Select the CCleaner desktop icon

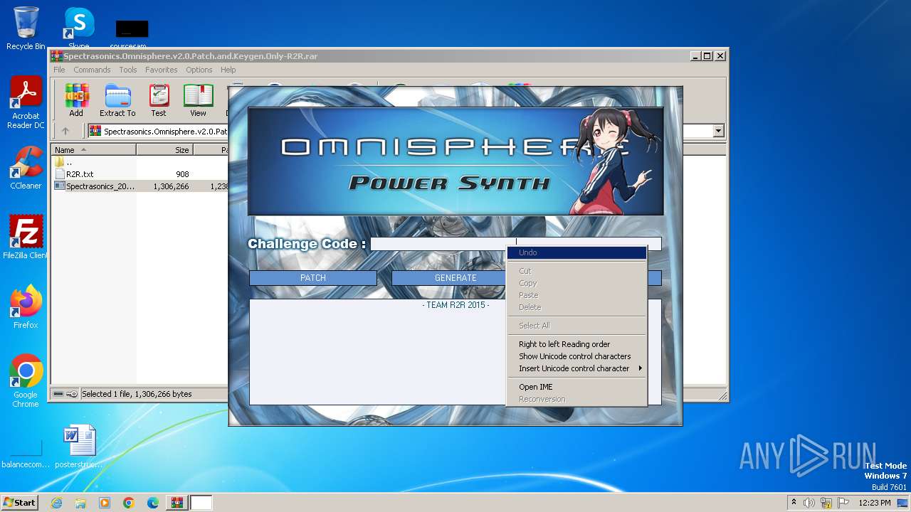tap(26, 168)
